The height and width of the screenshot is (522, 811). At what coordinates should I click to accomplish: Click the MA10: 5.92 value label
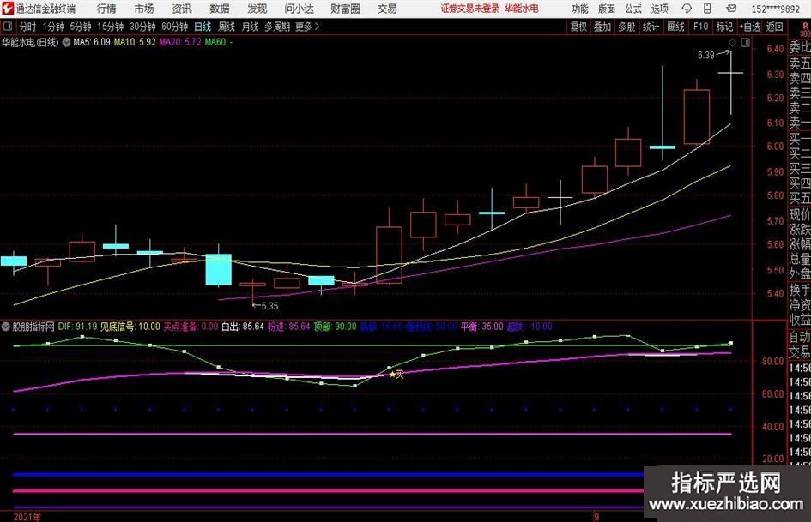click(135, 42)
